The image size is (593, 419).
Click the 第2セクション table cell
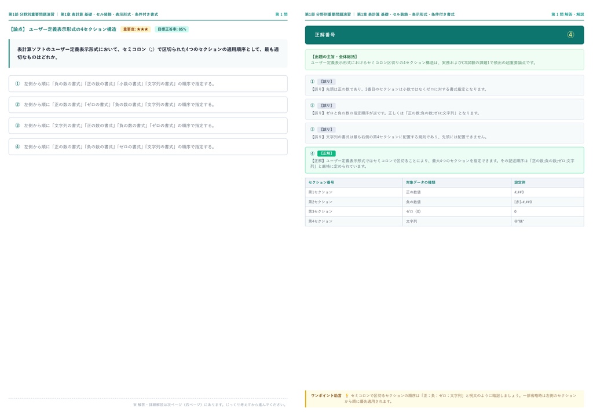tap(354, 202)
